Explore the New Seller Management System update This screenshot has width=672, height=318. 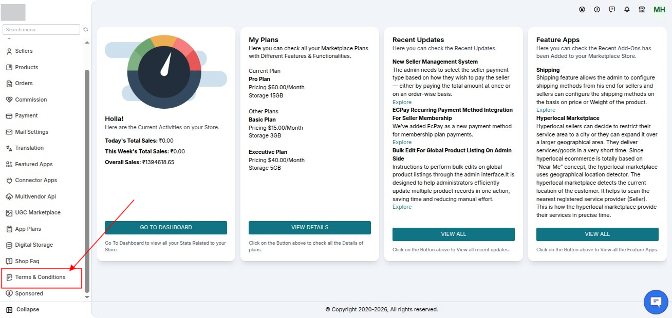click(402, 102)
